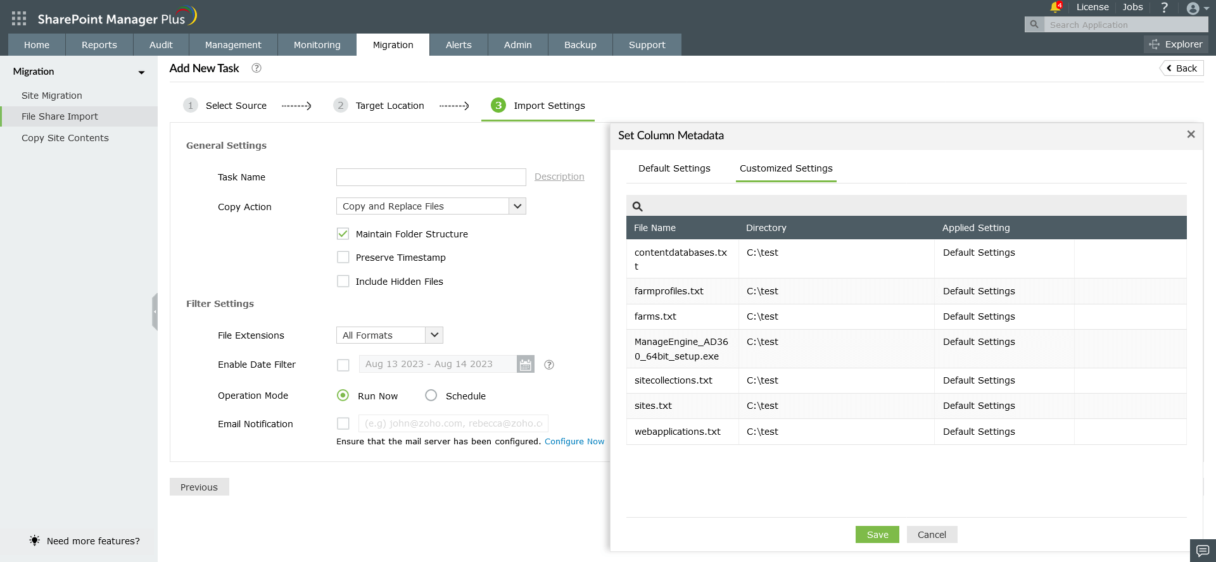
Task: Open the chat bubble icon at bottom right
Action: [1203, 551]
